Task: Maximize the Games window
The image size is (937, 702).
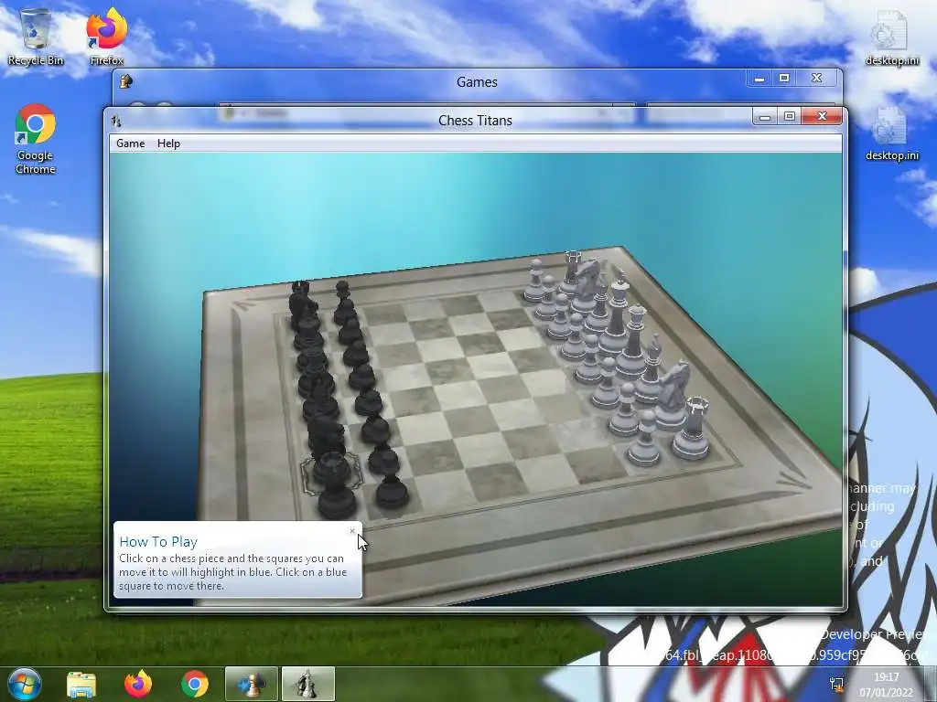Action: 784,79
